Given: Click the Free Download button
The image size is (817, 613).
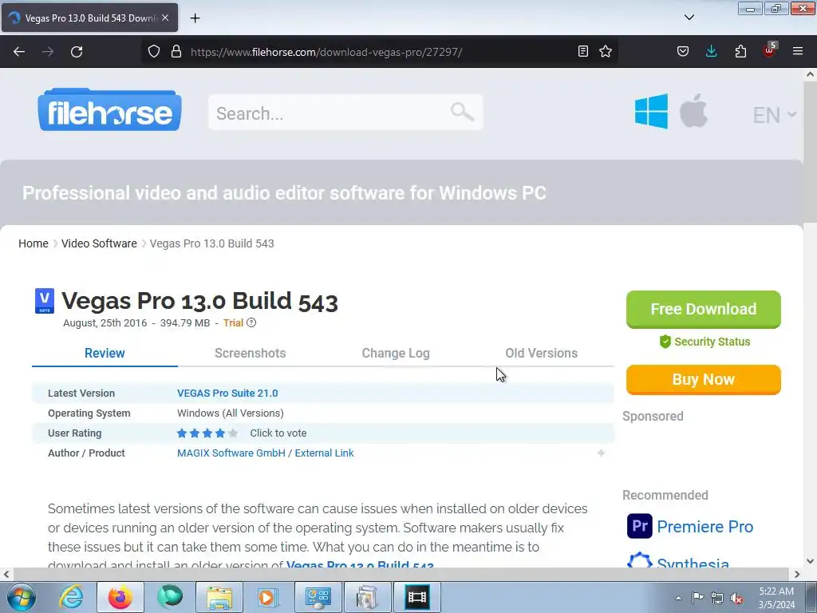Looking at the screenshot, I should pos(704,309).
